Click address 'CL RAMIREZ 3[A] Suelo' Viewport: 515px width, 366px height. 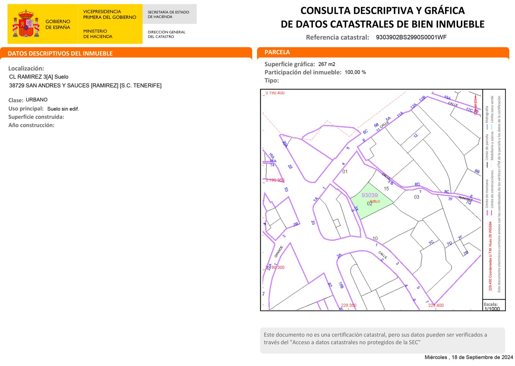pos(39,77)
